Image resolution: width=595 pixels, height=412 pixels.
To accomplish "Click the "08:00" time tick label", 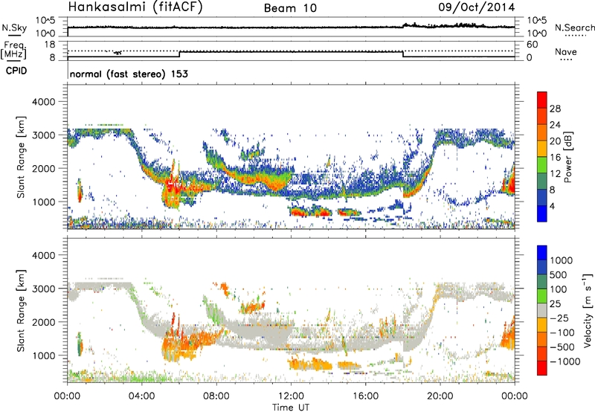I will 216,396.
